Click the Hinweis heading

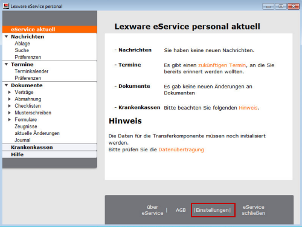point(125,121)
